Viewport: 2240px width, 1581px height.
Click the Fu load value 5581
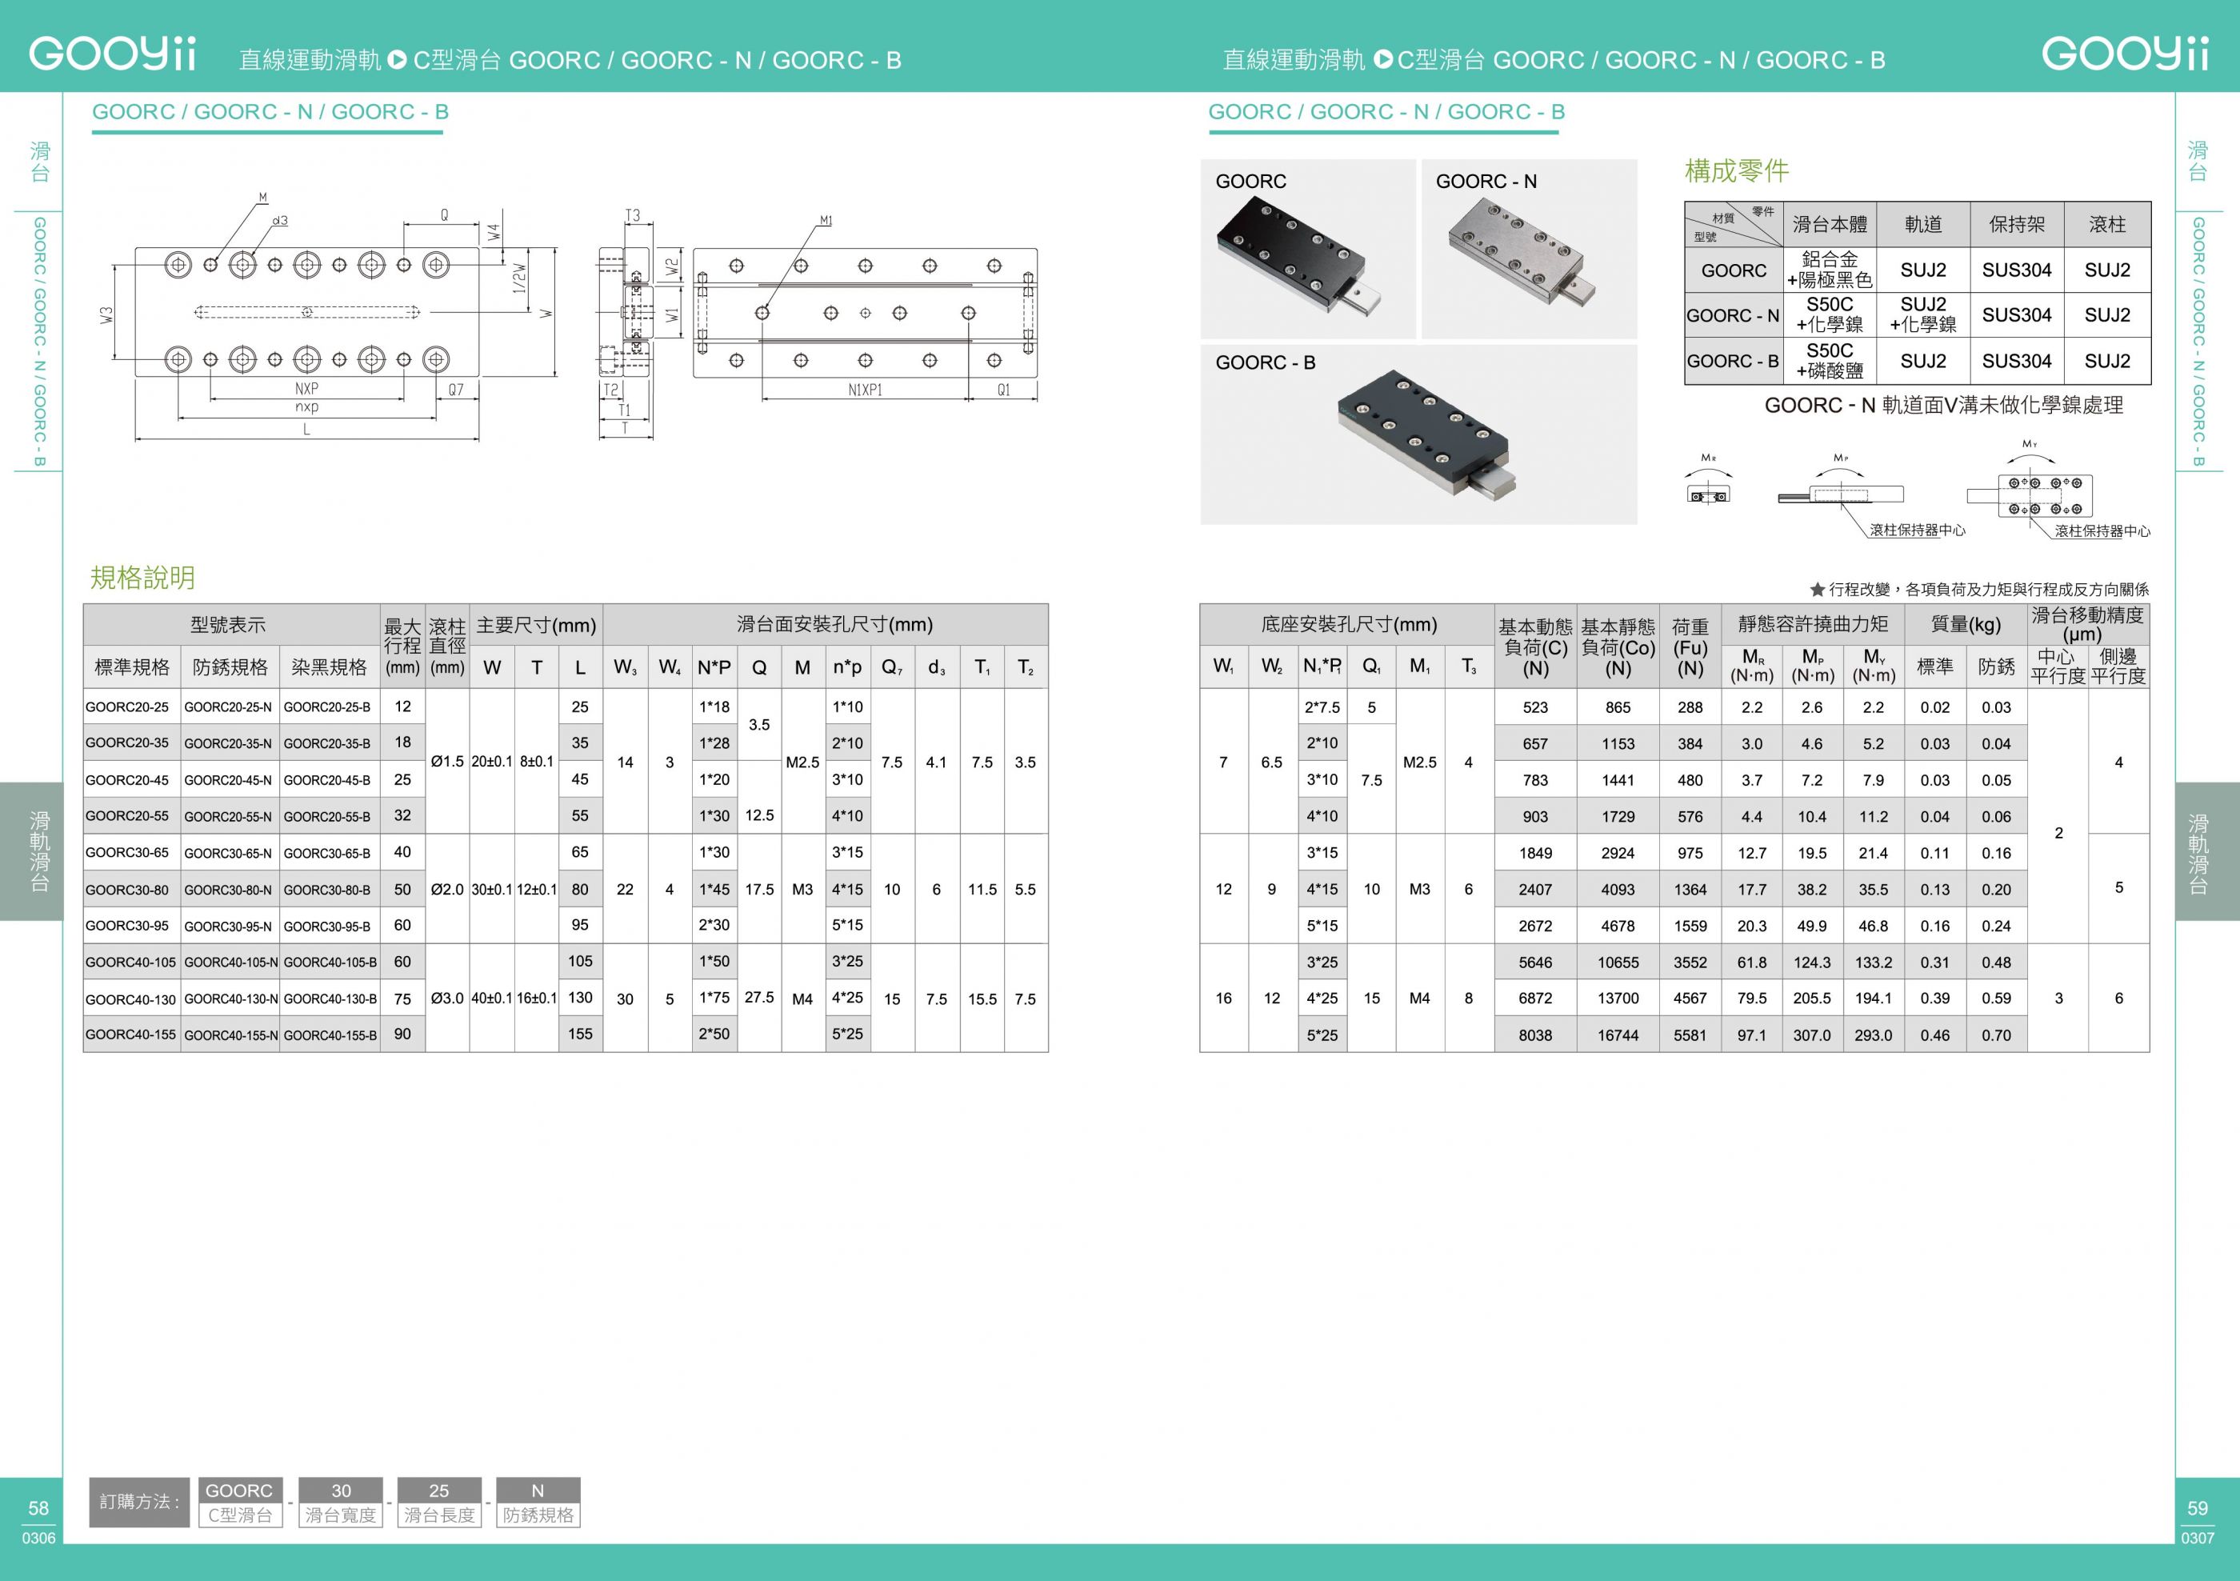[1690, 1035]
